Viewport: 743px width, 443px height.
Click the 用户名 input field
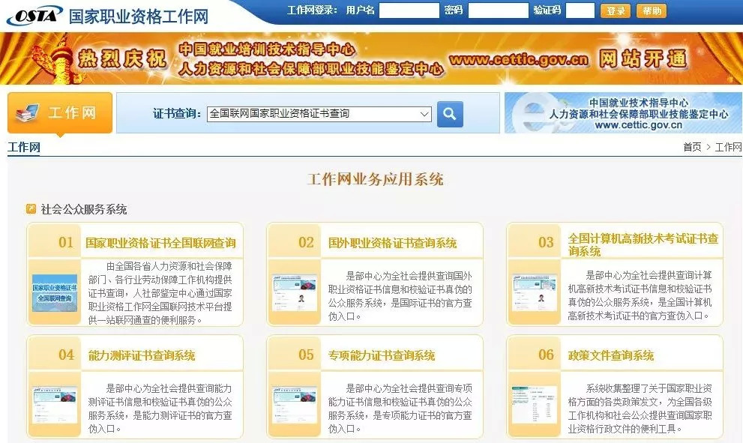pyautogui.click(x=409, y=10)
